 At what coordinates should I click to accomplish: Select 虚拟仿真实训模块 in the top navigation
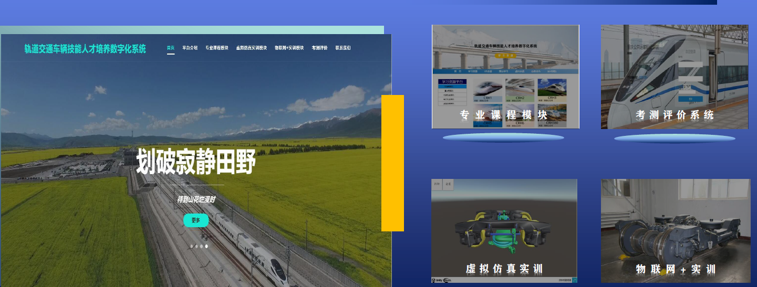click(251, 48)
